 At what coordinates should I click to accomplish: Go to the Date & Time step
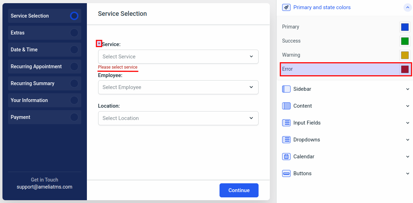pos(45,50)
